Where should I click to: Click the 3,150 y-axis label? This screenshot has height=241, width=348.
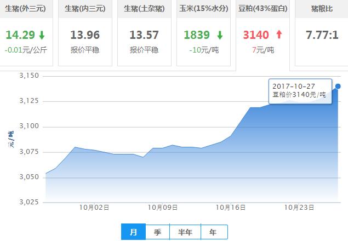click(29, 76)
